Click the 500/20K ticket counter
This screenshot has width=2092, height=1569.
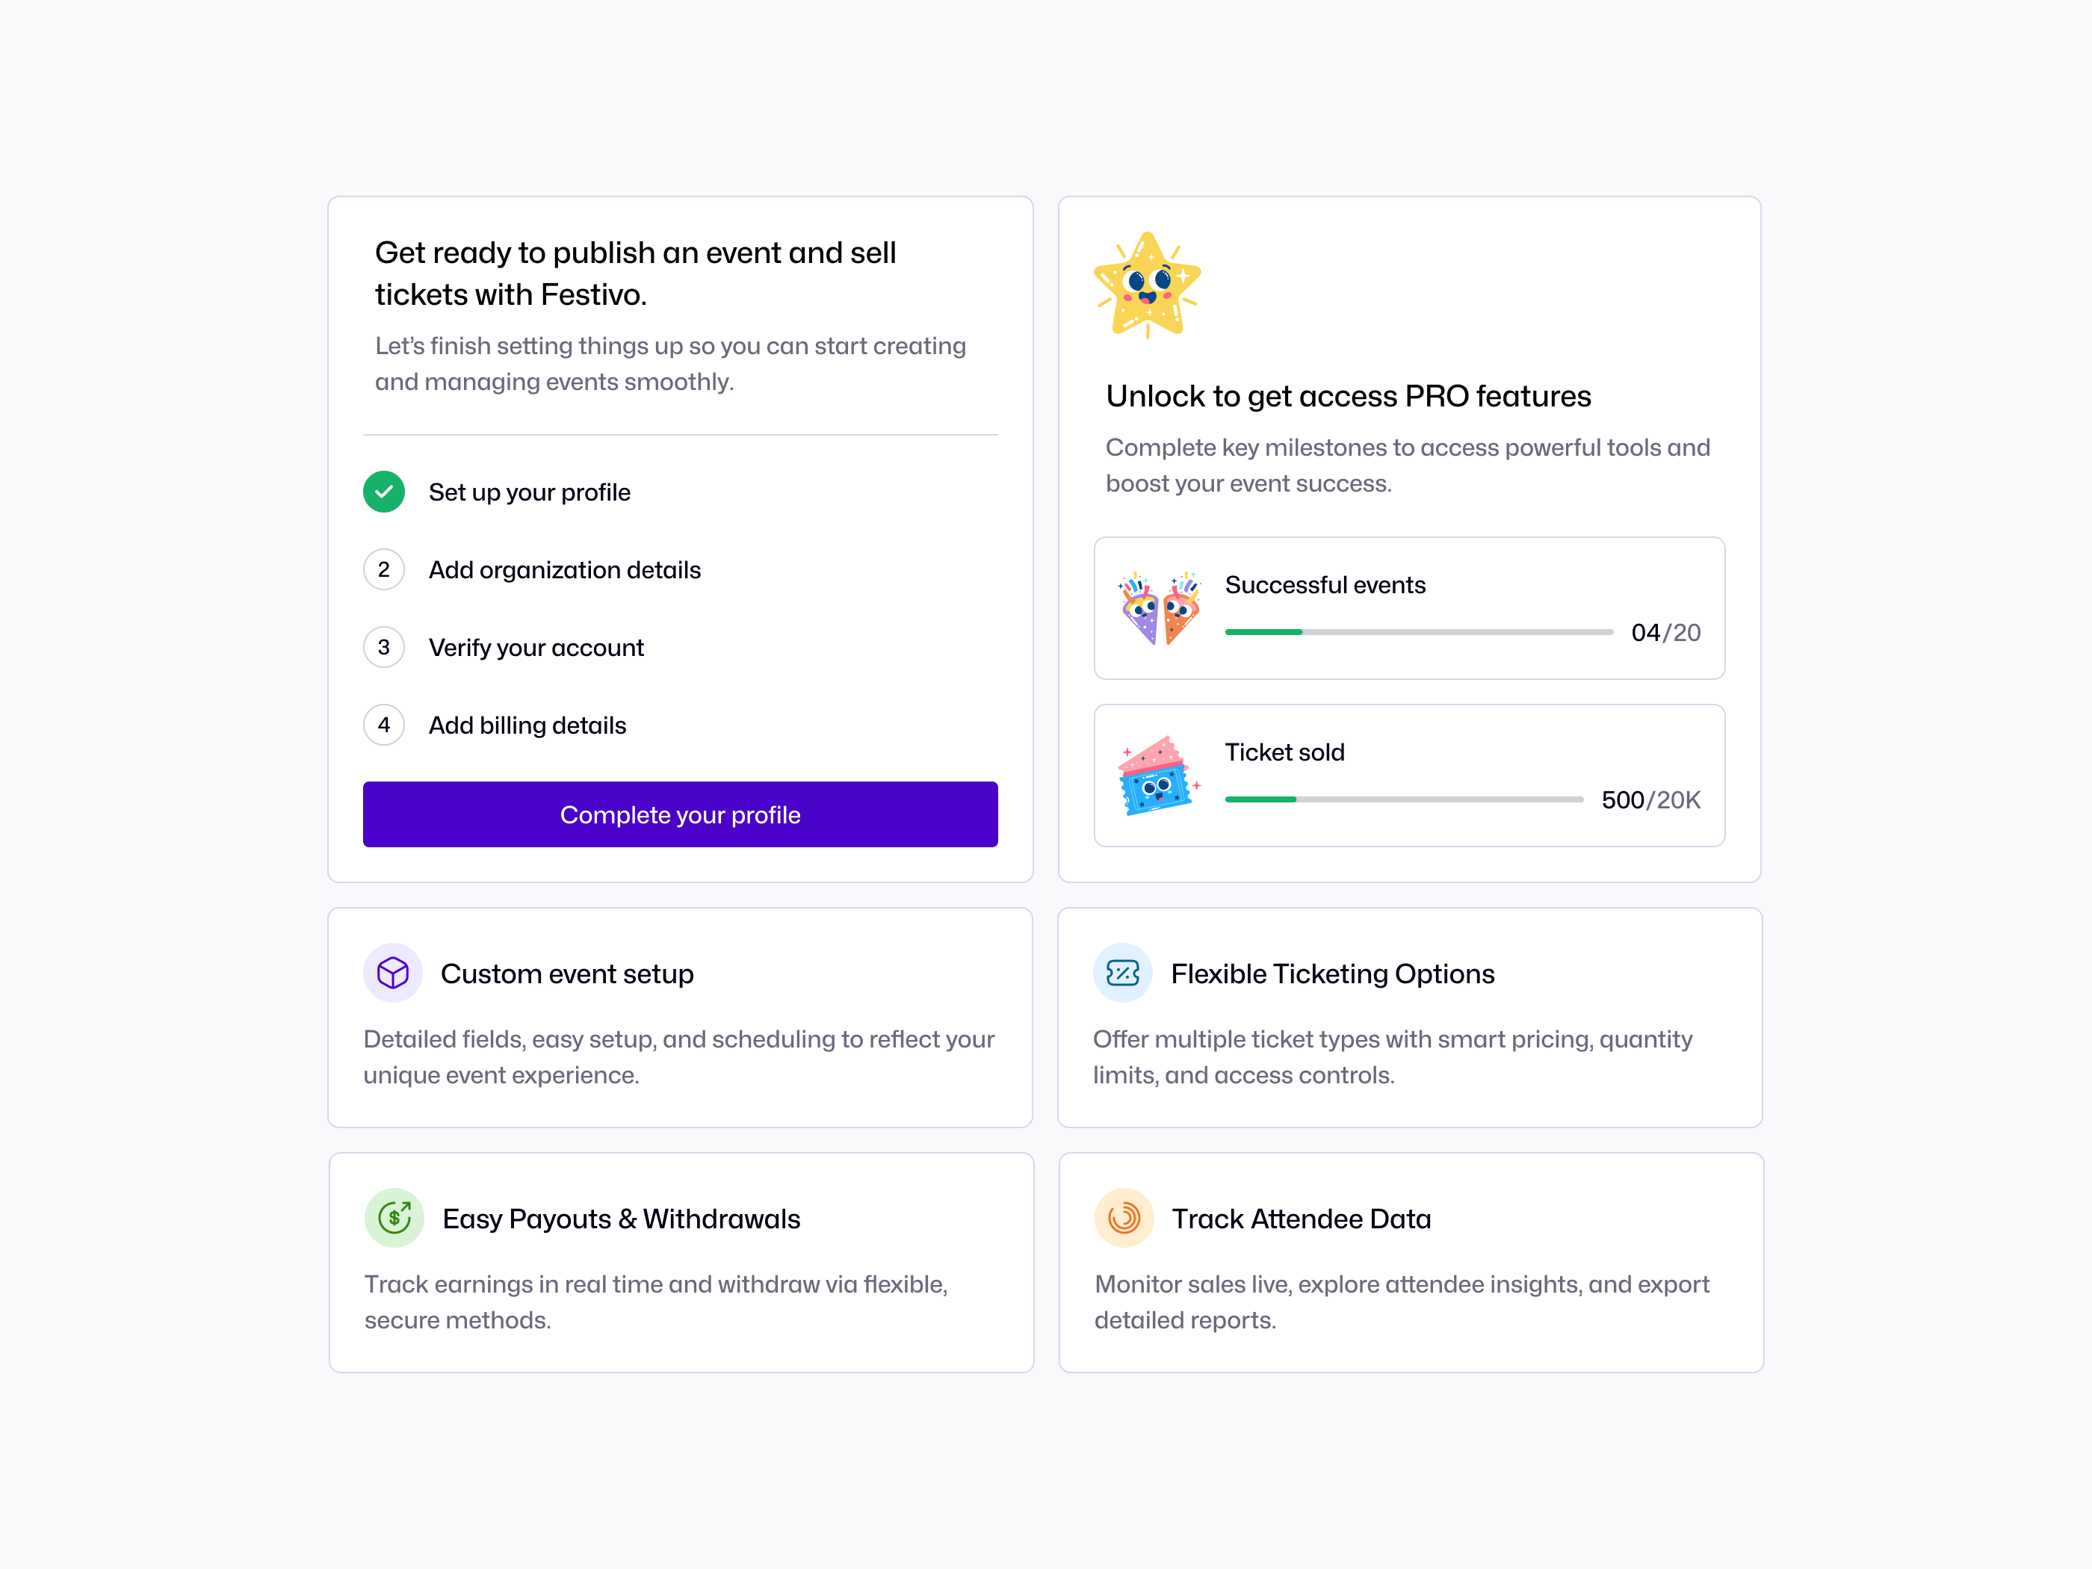(x=1650, y=799)
